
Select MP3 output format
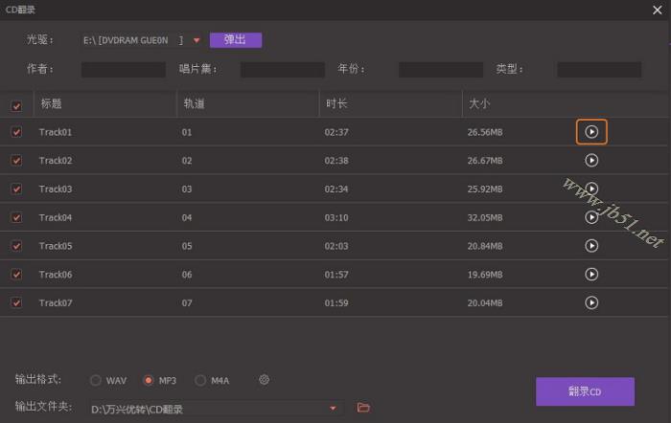click(148, 380)
